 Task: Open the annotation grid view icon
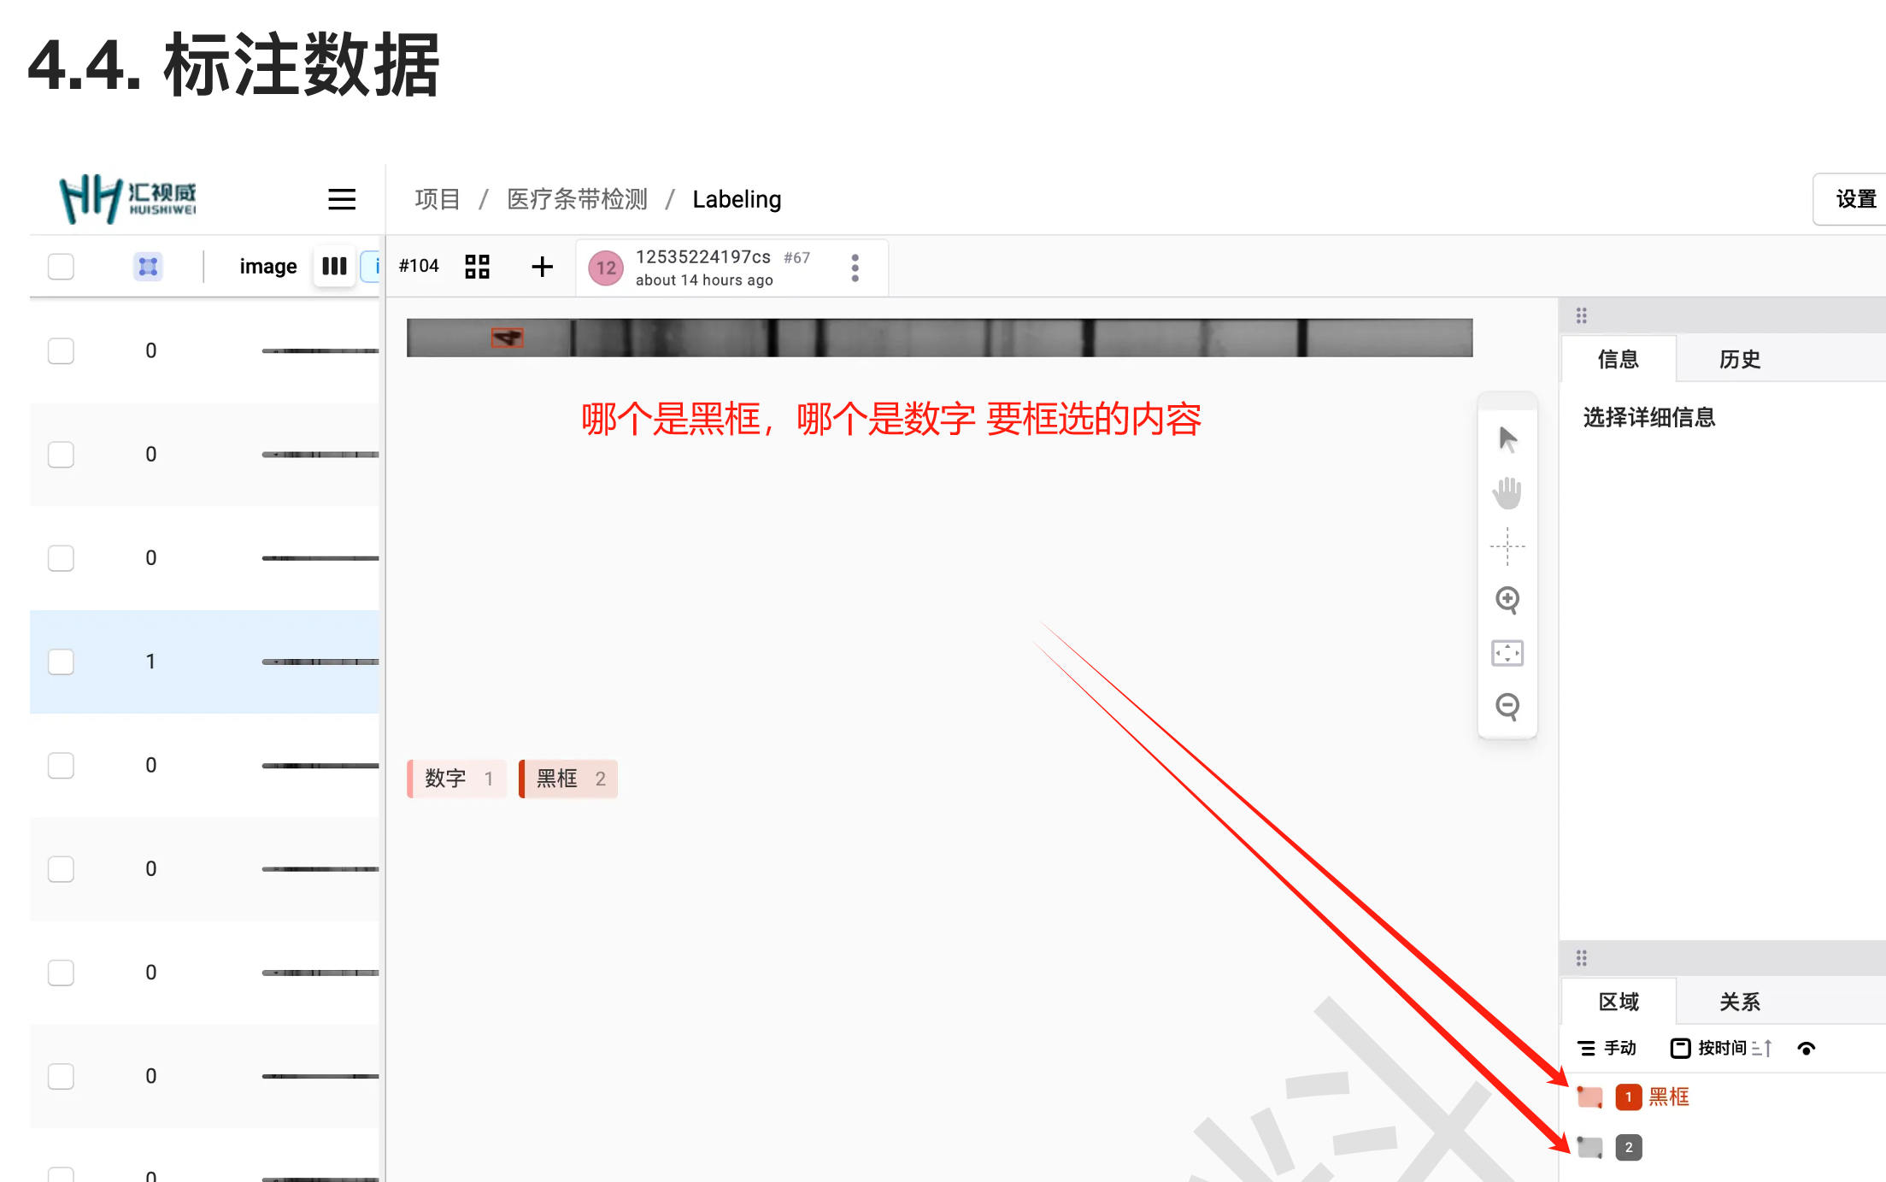click(x=477, y=267)
